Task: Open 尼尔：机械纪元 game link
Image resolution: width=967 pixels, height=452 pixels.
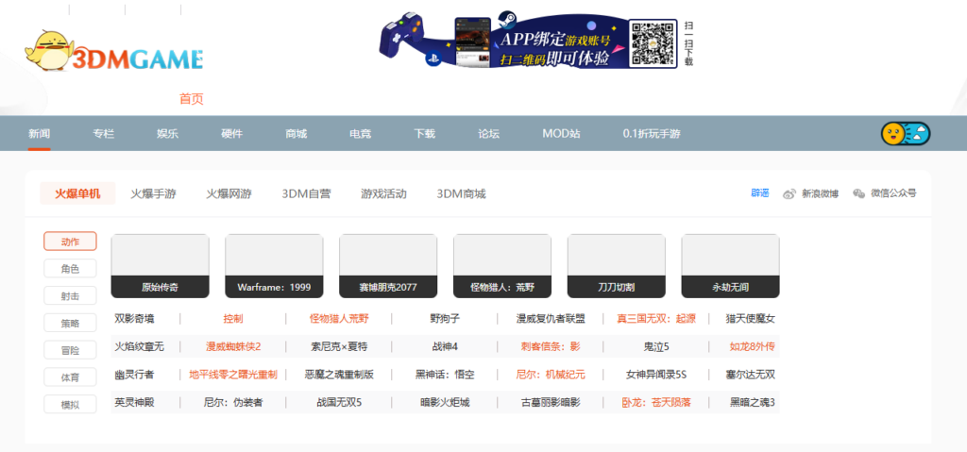Action: tap(551, 375)
